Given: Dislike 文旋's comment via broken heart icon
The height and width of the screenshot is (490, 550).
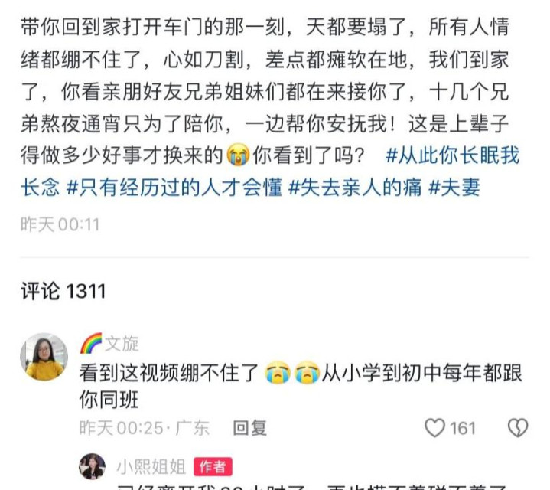Looking at the screenshot, I should click(518, 427).
